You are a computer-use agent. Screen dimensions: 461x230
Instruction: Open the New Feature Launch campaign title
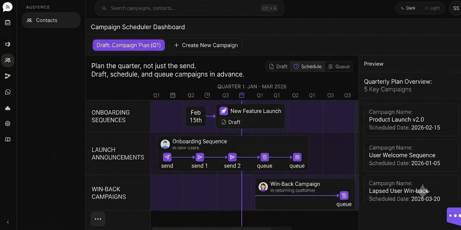256,111
